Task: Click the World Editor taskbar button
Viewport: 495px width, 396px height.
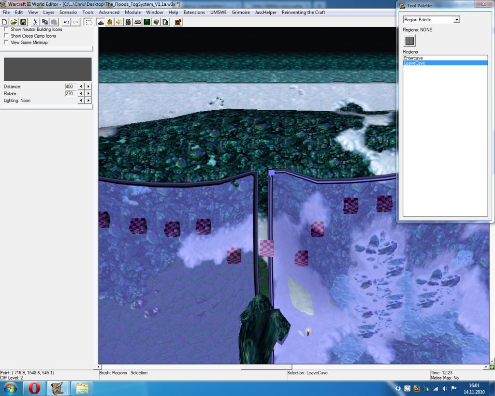Action: point(57,388)
